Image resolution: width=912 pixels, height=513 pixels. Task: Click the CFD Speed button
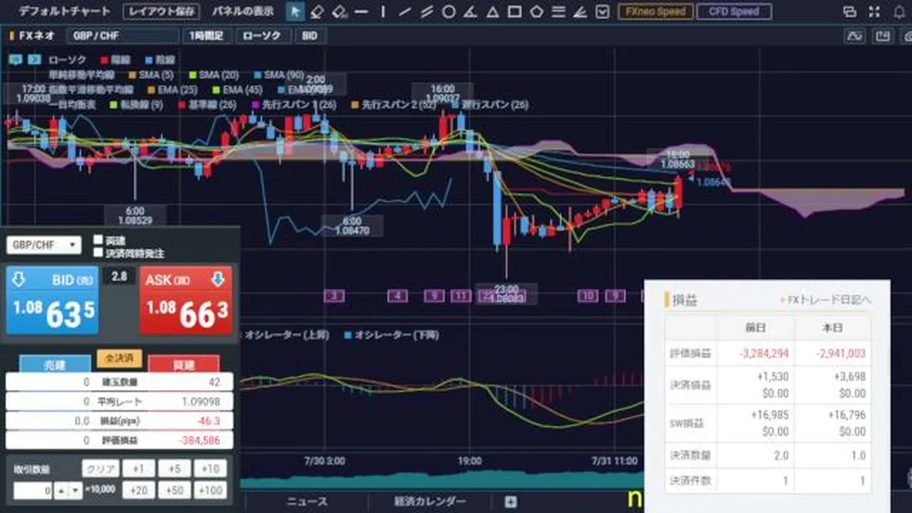coord(735,11)
